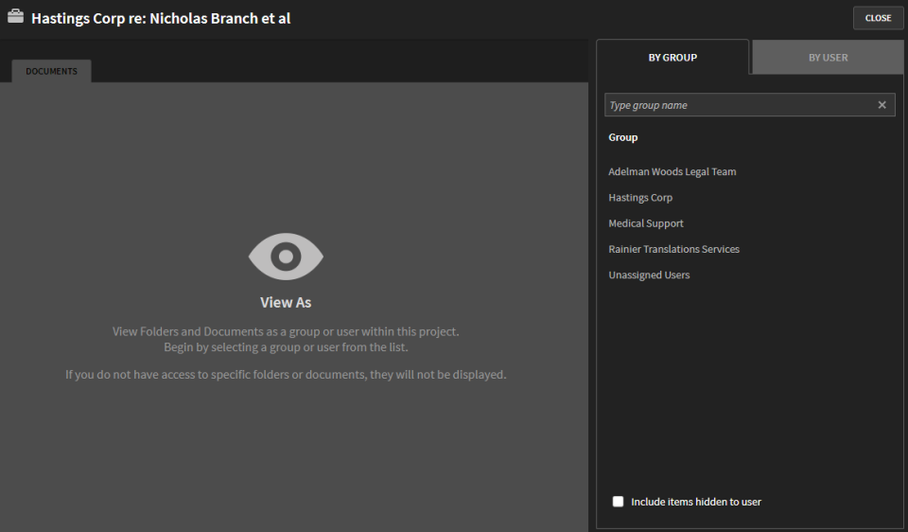The width and height of the screenshot is (908, 532).
Task: Pick the Rainier Translations Services group
Action: click(x=673, y=249)
